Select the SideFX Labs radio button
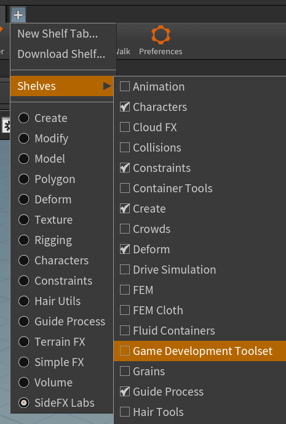The height and width of the screenshot is (424, 286). click(24, 403)
